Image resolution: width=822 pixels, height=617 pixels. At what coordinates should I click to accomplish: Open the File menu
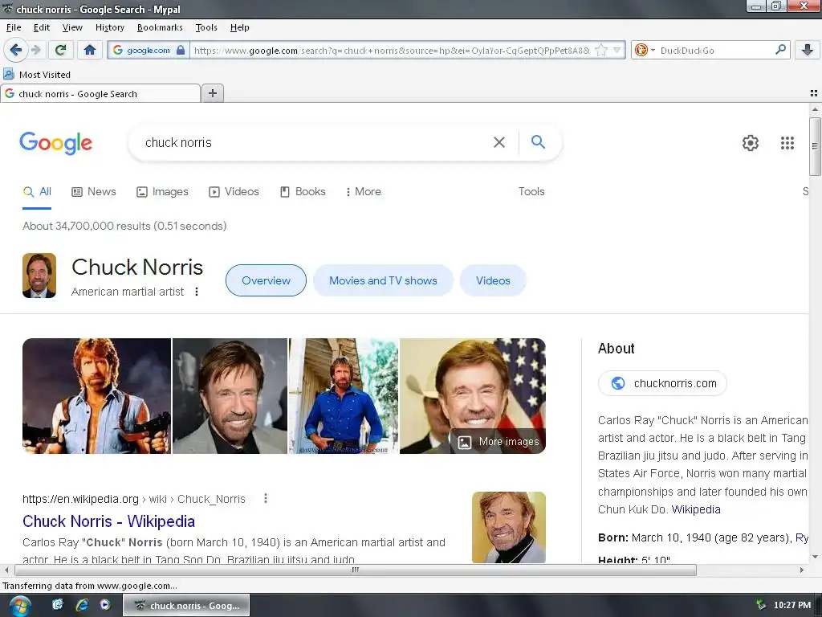(14, 27)
